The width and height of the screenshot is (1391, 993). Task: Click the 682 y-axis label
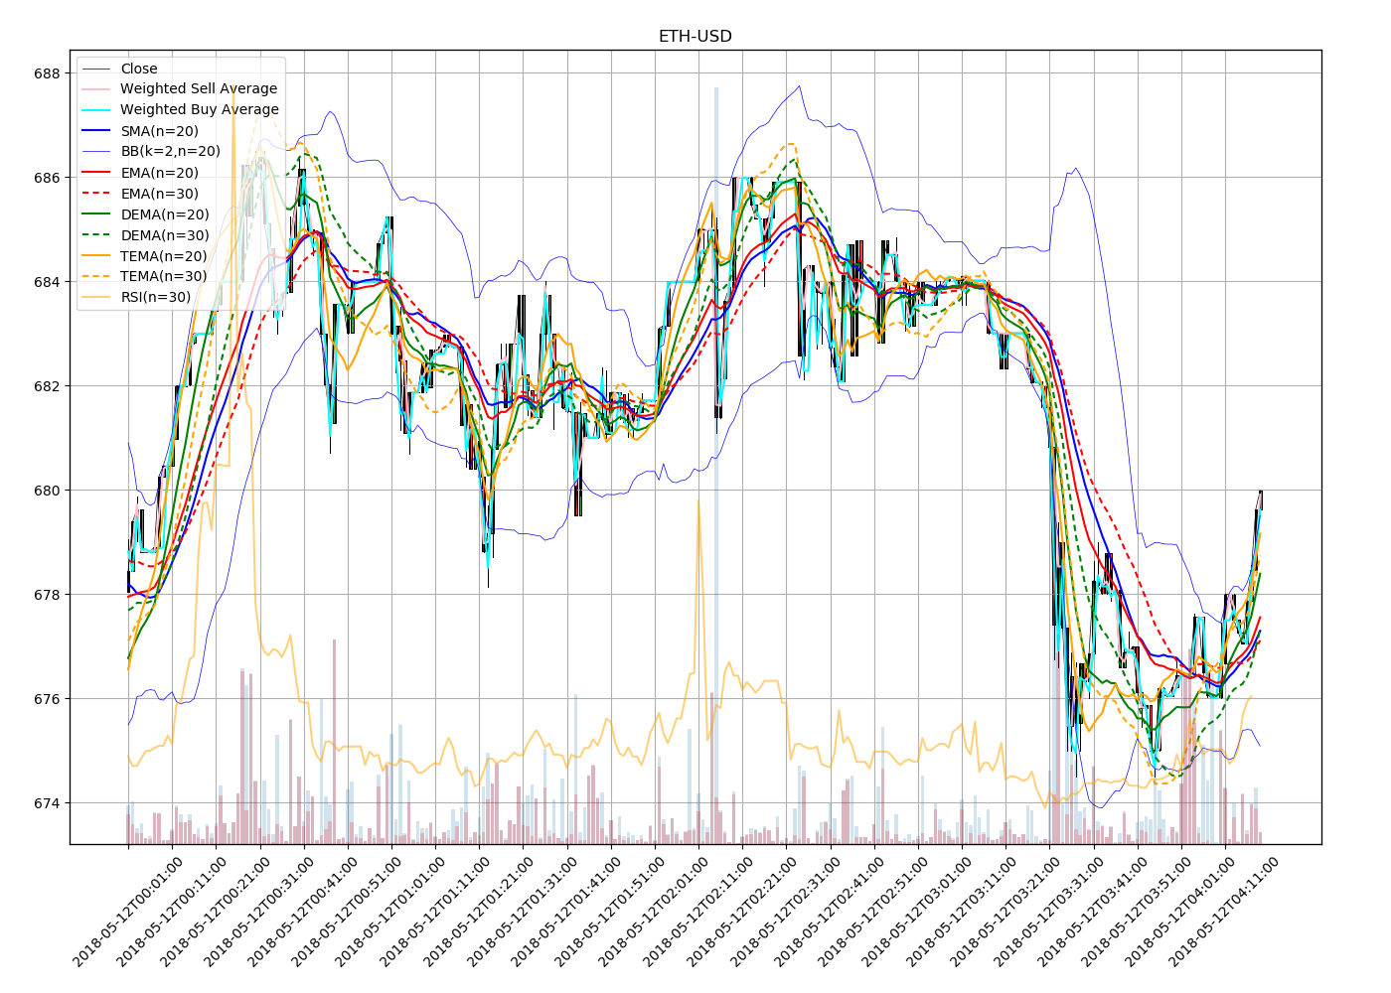click(47, 386)
